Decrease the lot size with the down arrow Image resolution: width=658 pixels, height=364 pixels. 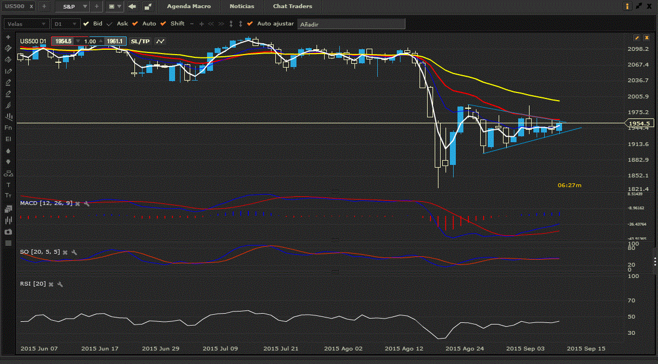tap(78, 41)
